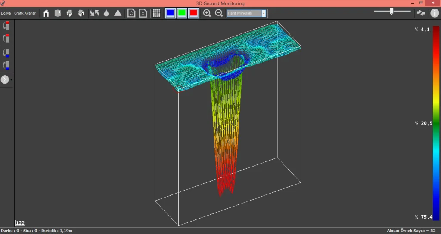This screenshot has width=441, height=234.
Task: Click the rotate arrows icon in toolbar
Action: point(94,13)
